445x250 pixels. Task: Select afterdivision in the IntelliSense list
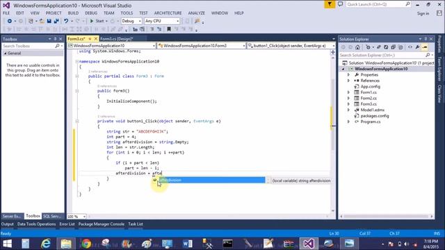click(211, 181)
